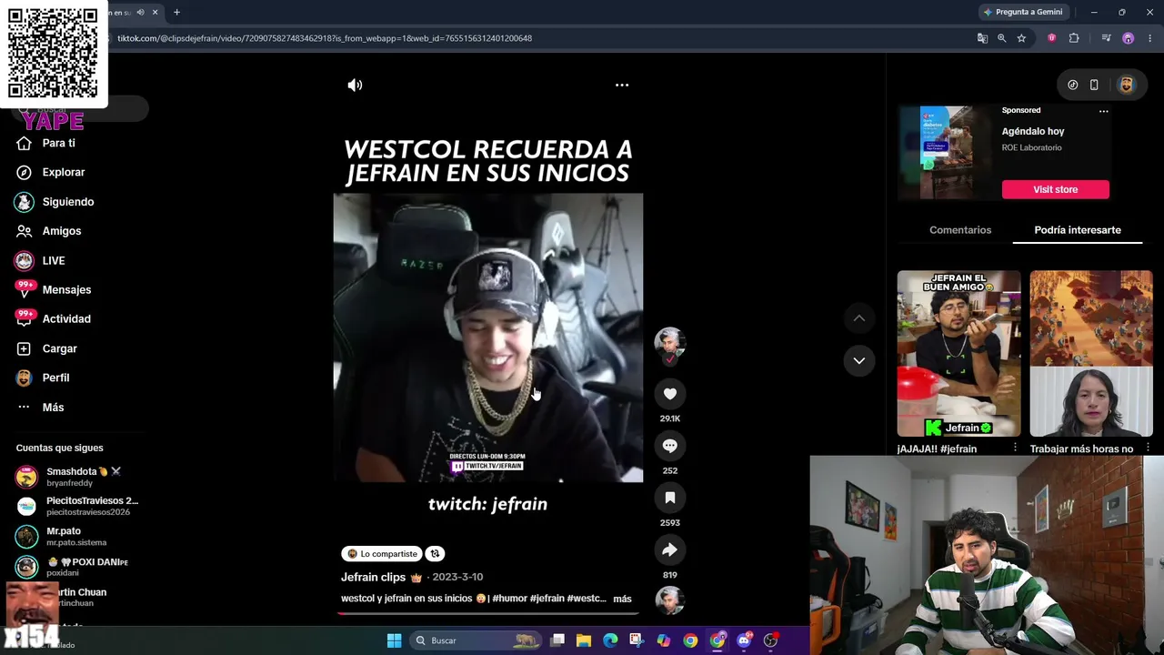
Task: Click the translate page icon in address bar
Action: [x=982, y=38]
